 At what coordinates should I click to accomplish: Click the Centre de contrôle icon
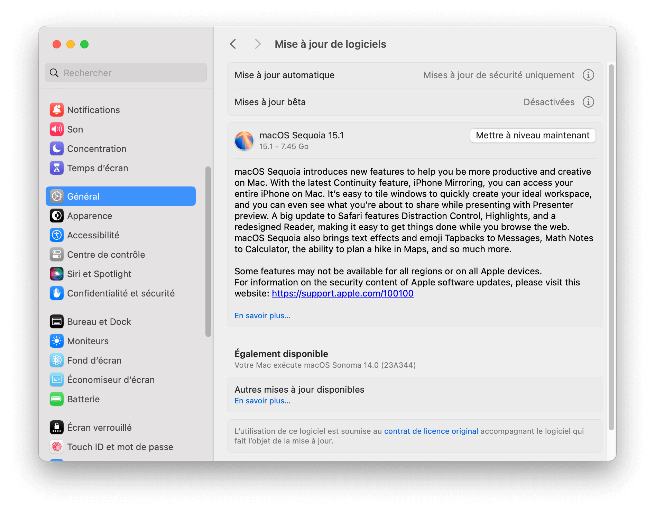pos(57,254)
